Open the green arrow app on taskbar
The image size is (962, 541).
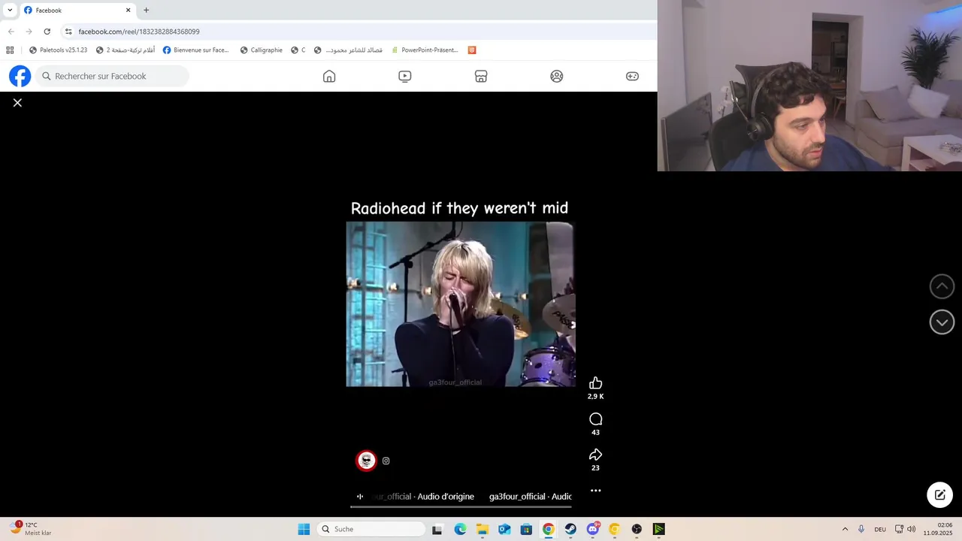click(x=659, y=529)
